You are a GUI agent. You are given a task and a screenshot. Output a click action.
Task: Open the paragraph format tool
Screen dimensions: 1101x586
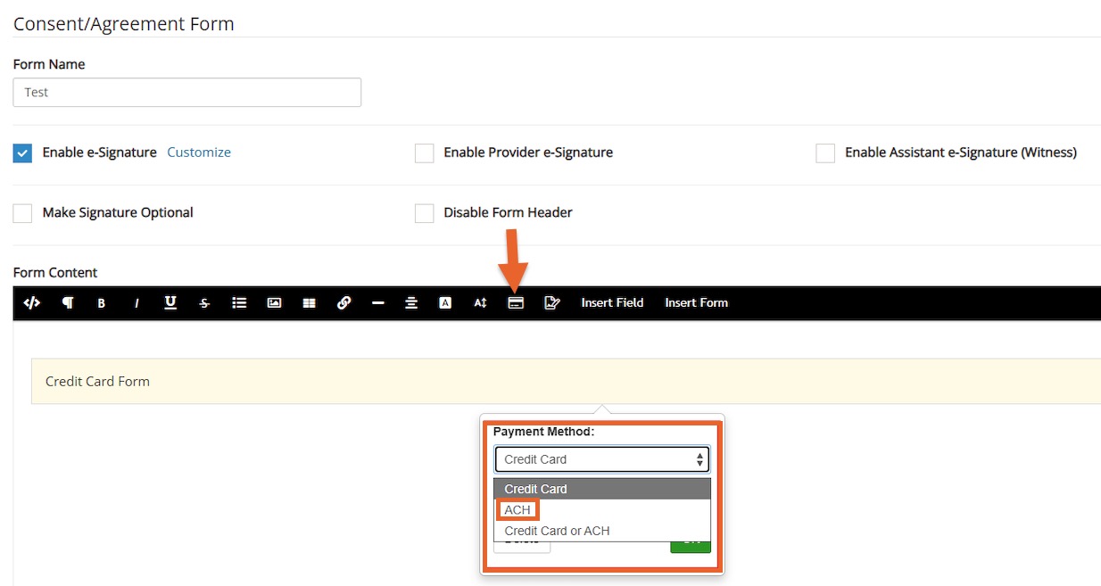pyautogui.click(x=67, y=302)
